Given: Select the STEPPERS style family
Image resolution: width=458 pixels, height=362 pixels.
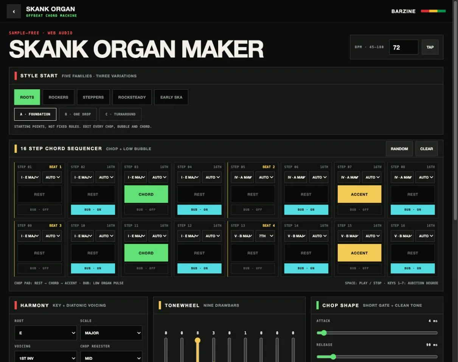Looking at the screenshot, I should [93, 97].
